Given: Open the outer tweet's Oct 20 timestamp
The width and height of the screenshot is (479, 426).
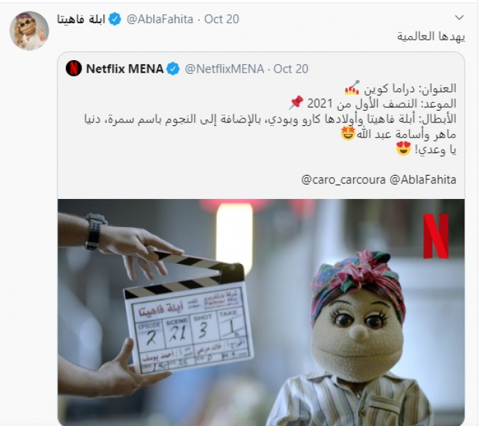Looking at the screenshot, I should tap(222, 19).
